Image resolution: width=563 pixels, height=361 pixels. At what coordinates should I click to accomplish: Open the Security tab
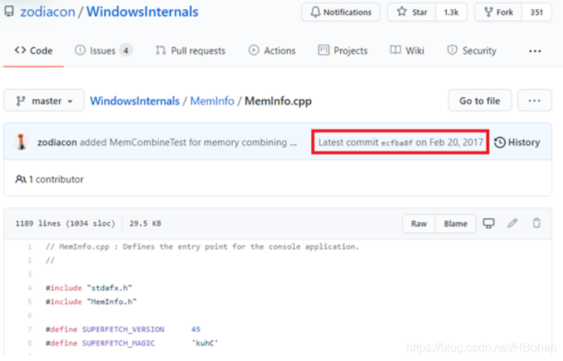tap(472, 51)
